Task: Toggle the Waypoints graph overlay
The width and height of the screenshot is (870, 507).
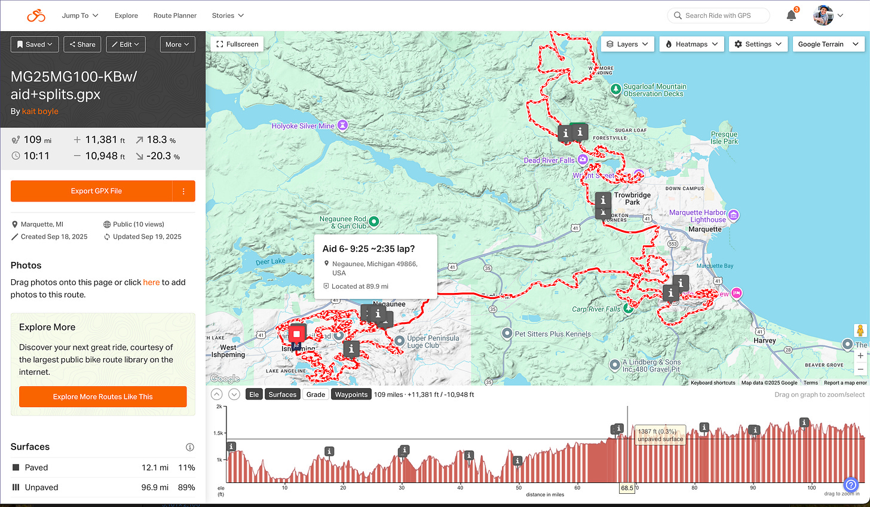Action: tap(351, 395)
